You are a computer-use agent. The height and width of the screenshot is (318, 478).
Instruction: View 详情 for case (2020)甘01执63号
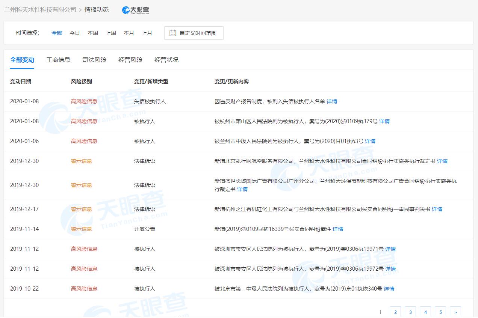pos(370,141)
